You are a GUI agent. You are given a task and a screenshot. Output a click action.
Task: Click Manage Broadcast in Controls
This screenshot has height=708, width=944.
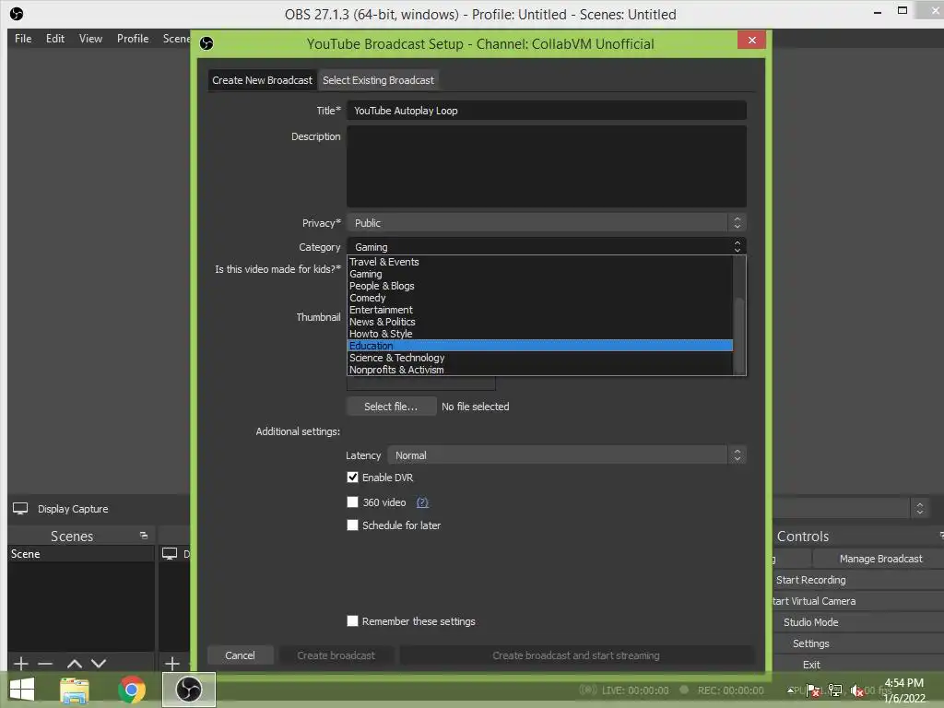(x=880, y=559)
